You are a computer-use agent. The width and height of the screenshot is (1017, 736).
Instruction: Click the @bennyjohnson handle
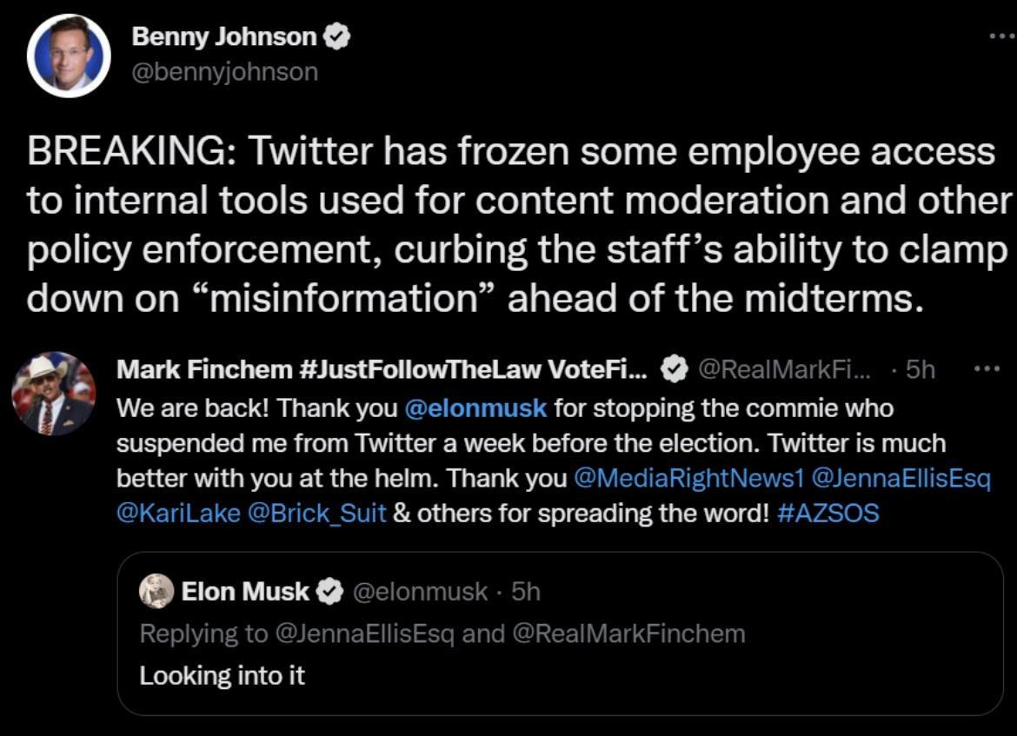click(226, 72)
